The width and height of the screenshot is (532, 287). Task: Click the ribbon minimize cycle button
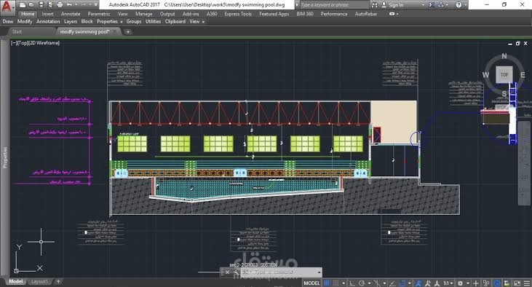392,14
